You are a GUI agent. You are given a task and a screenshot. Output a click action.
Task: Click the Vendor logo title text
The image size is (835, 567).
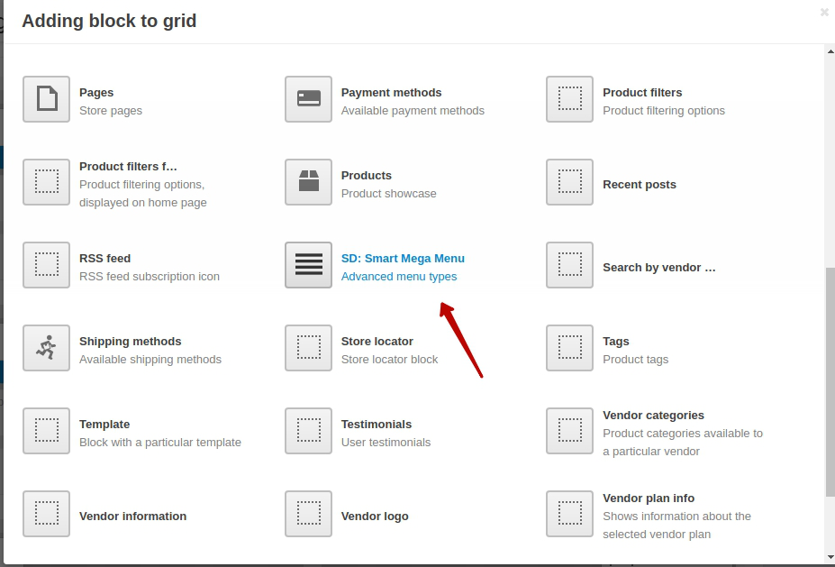coord(375,517)
